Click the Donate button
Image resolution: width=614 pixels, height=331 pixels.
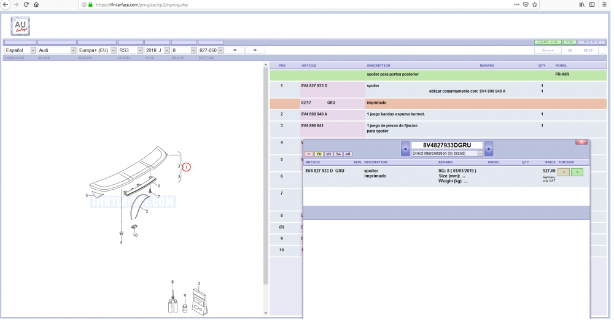pyautogui.click(x=548, y=50)
